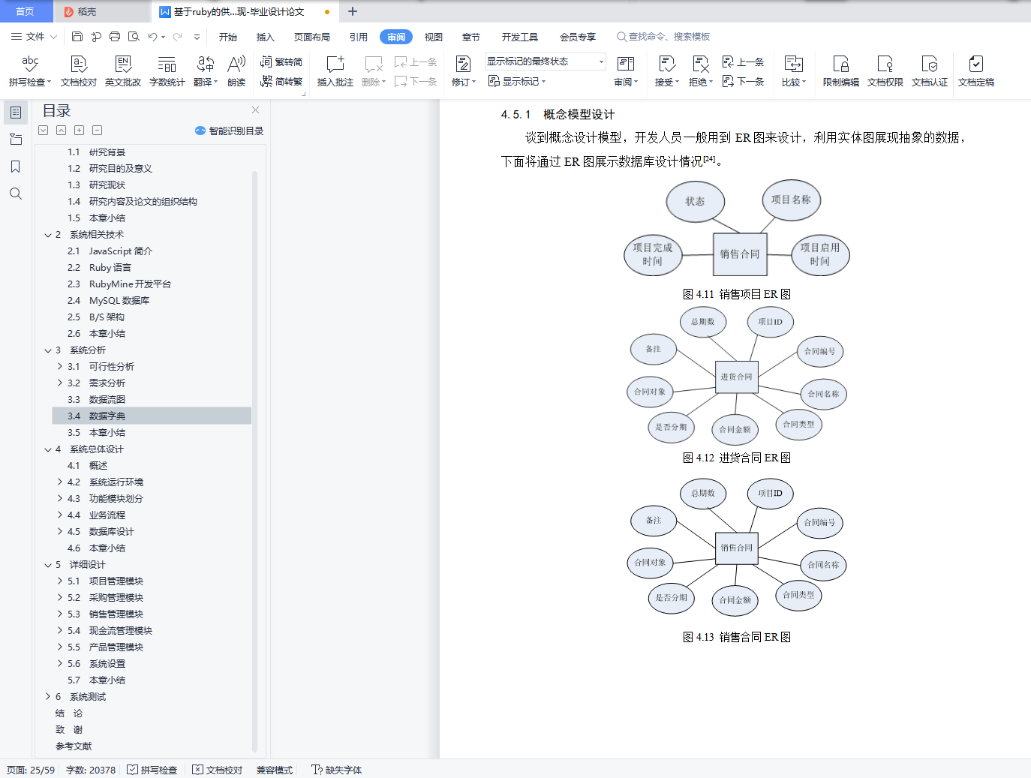Run the spell check (拼写检查) tool
The image size is (1031, 778).
coord(30,71)
